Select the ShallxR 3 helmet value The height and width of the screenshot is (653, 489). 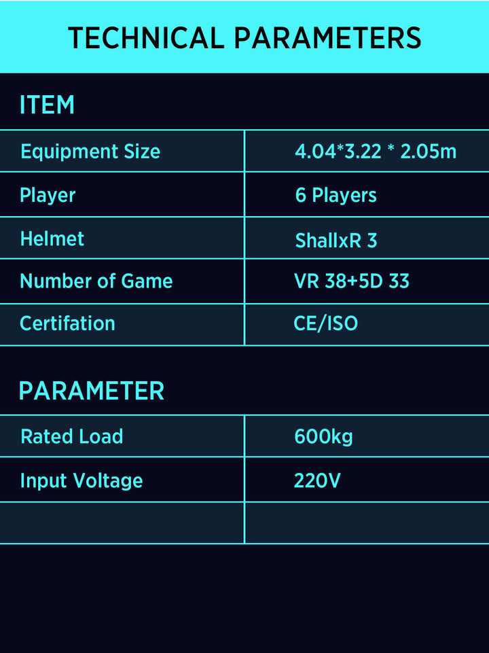[x=336, y=240]
